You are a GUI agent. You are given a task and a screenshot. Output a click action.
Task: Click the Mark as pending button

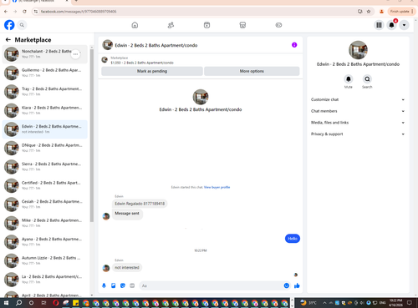[x=152, y=71]
